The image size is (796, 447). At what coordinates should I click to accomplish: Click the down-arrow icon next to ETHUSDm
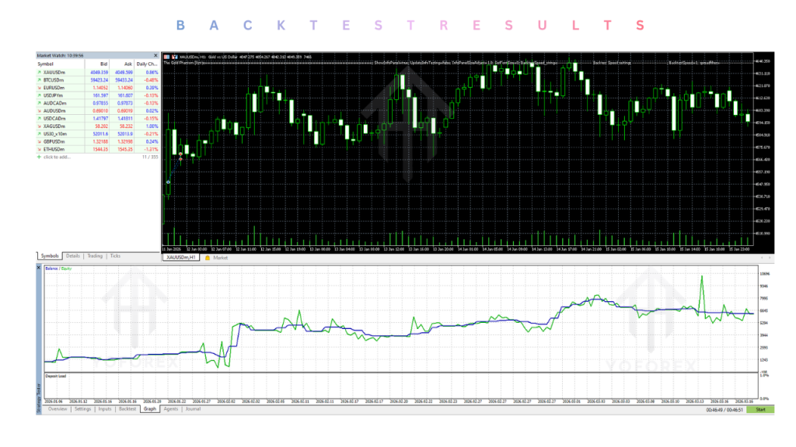pyautogui.click(x=39, y=150)
